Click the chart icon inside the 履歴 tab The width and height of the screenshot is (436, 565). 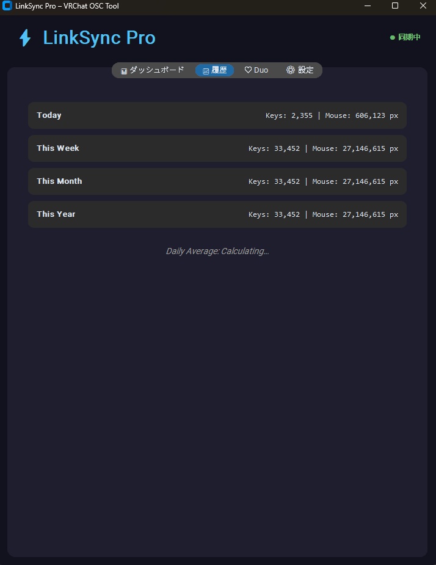(x=205, y=70)
